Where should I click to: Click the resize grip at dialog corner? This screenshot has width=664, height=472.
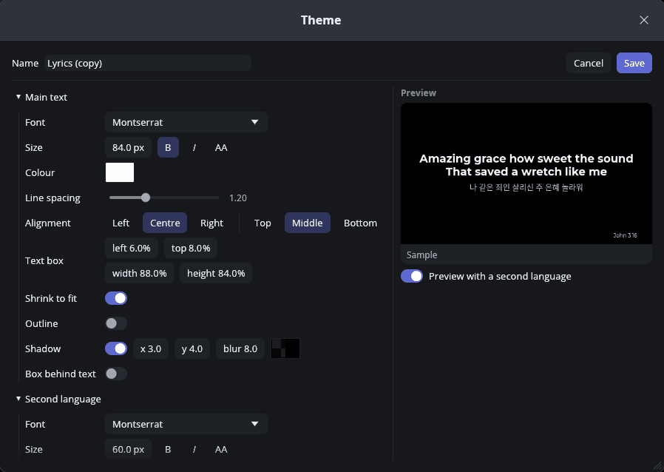pyautogui.click(x=659, y=467)
